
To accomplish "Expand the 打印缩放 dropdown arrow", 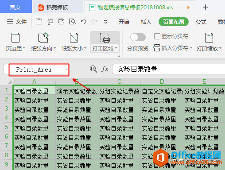I will pos(221,48).
